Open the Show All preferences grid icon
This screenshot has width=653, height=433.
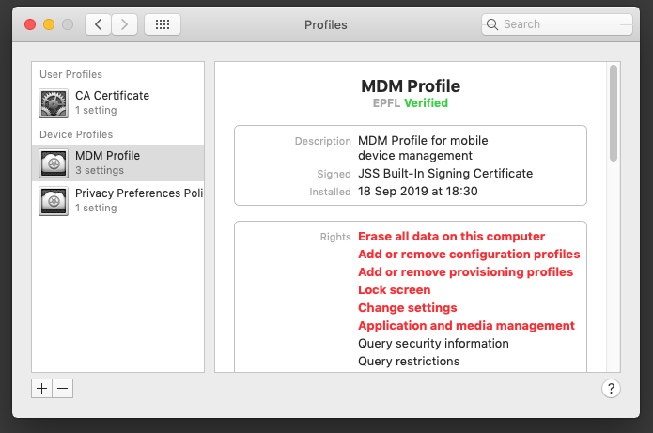tap(162, 24)
